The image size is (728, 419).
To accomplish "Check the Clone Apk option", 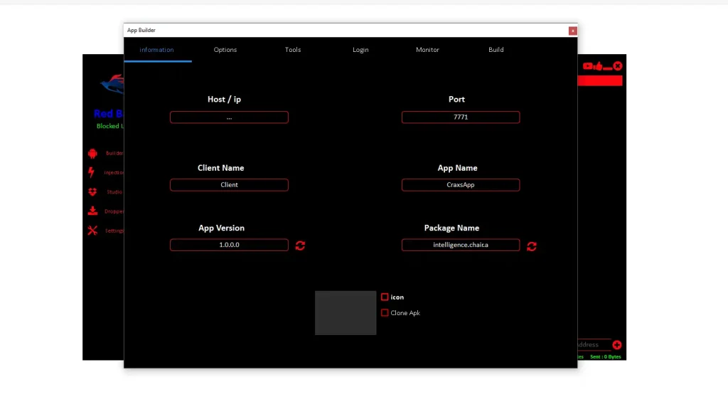I will pos(385,312).
